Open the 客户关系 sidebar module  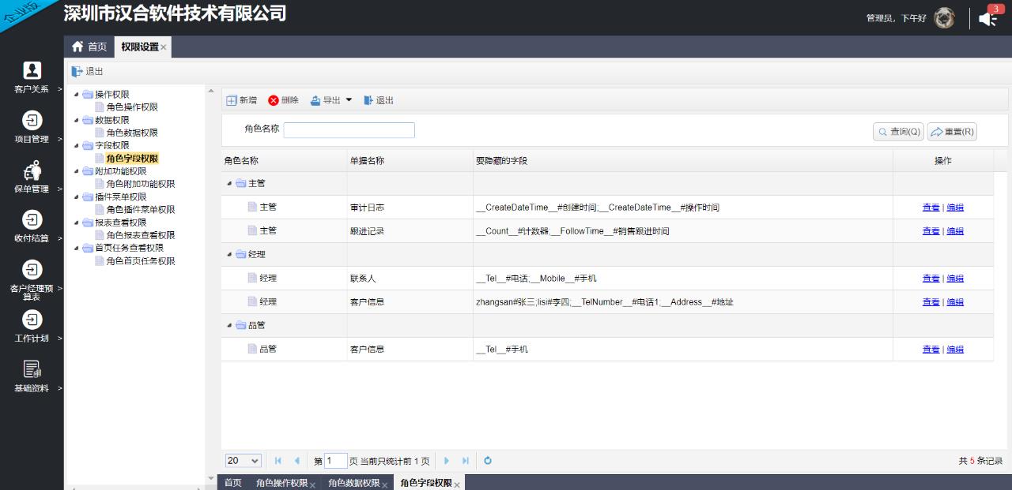point(32,77)
